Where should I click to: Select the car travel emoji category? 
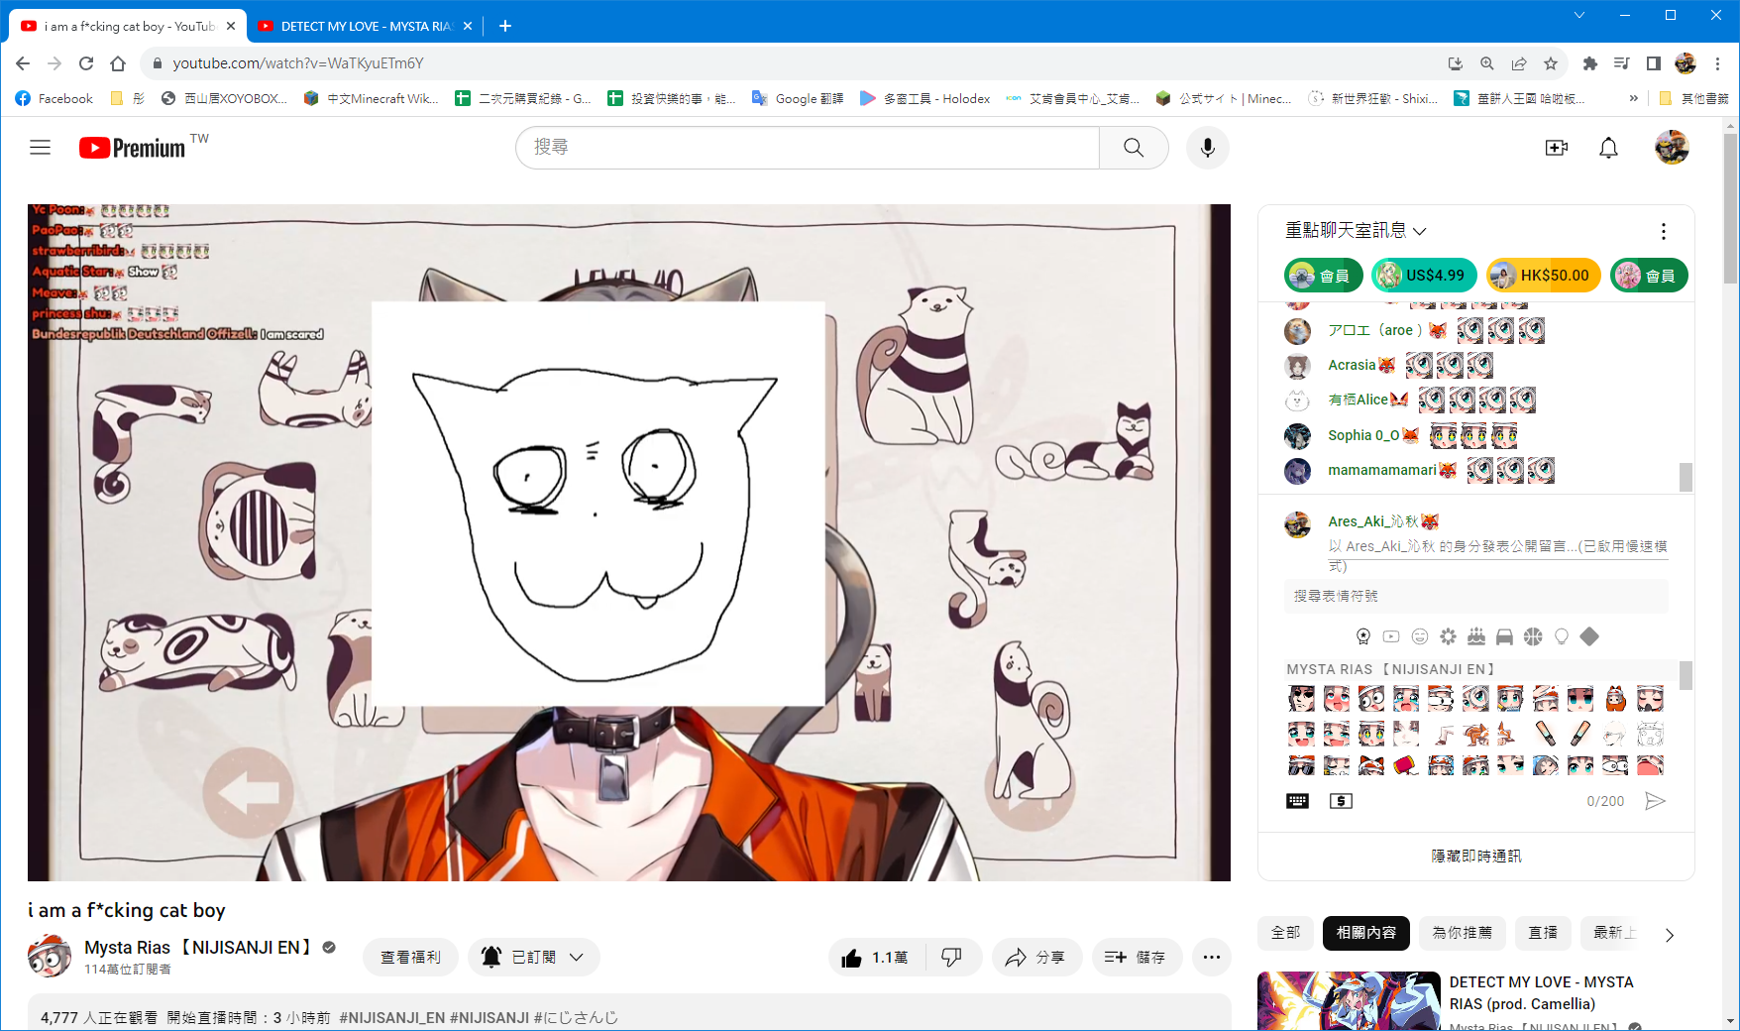pyautogui.click(x=1504, y=636)
